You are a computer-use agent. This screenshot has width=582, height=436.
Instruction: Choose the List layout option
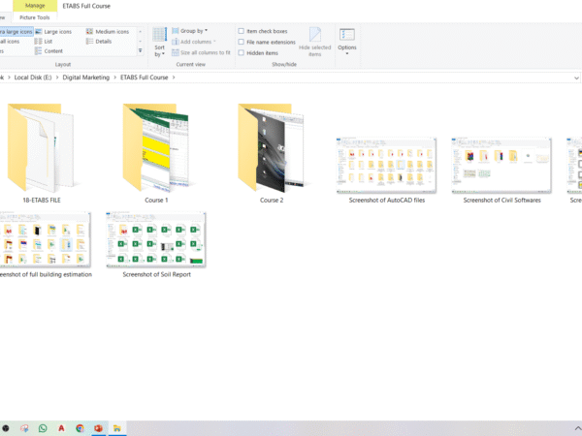[44, 42]
